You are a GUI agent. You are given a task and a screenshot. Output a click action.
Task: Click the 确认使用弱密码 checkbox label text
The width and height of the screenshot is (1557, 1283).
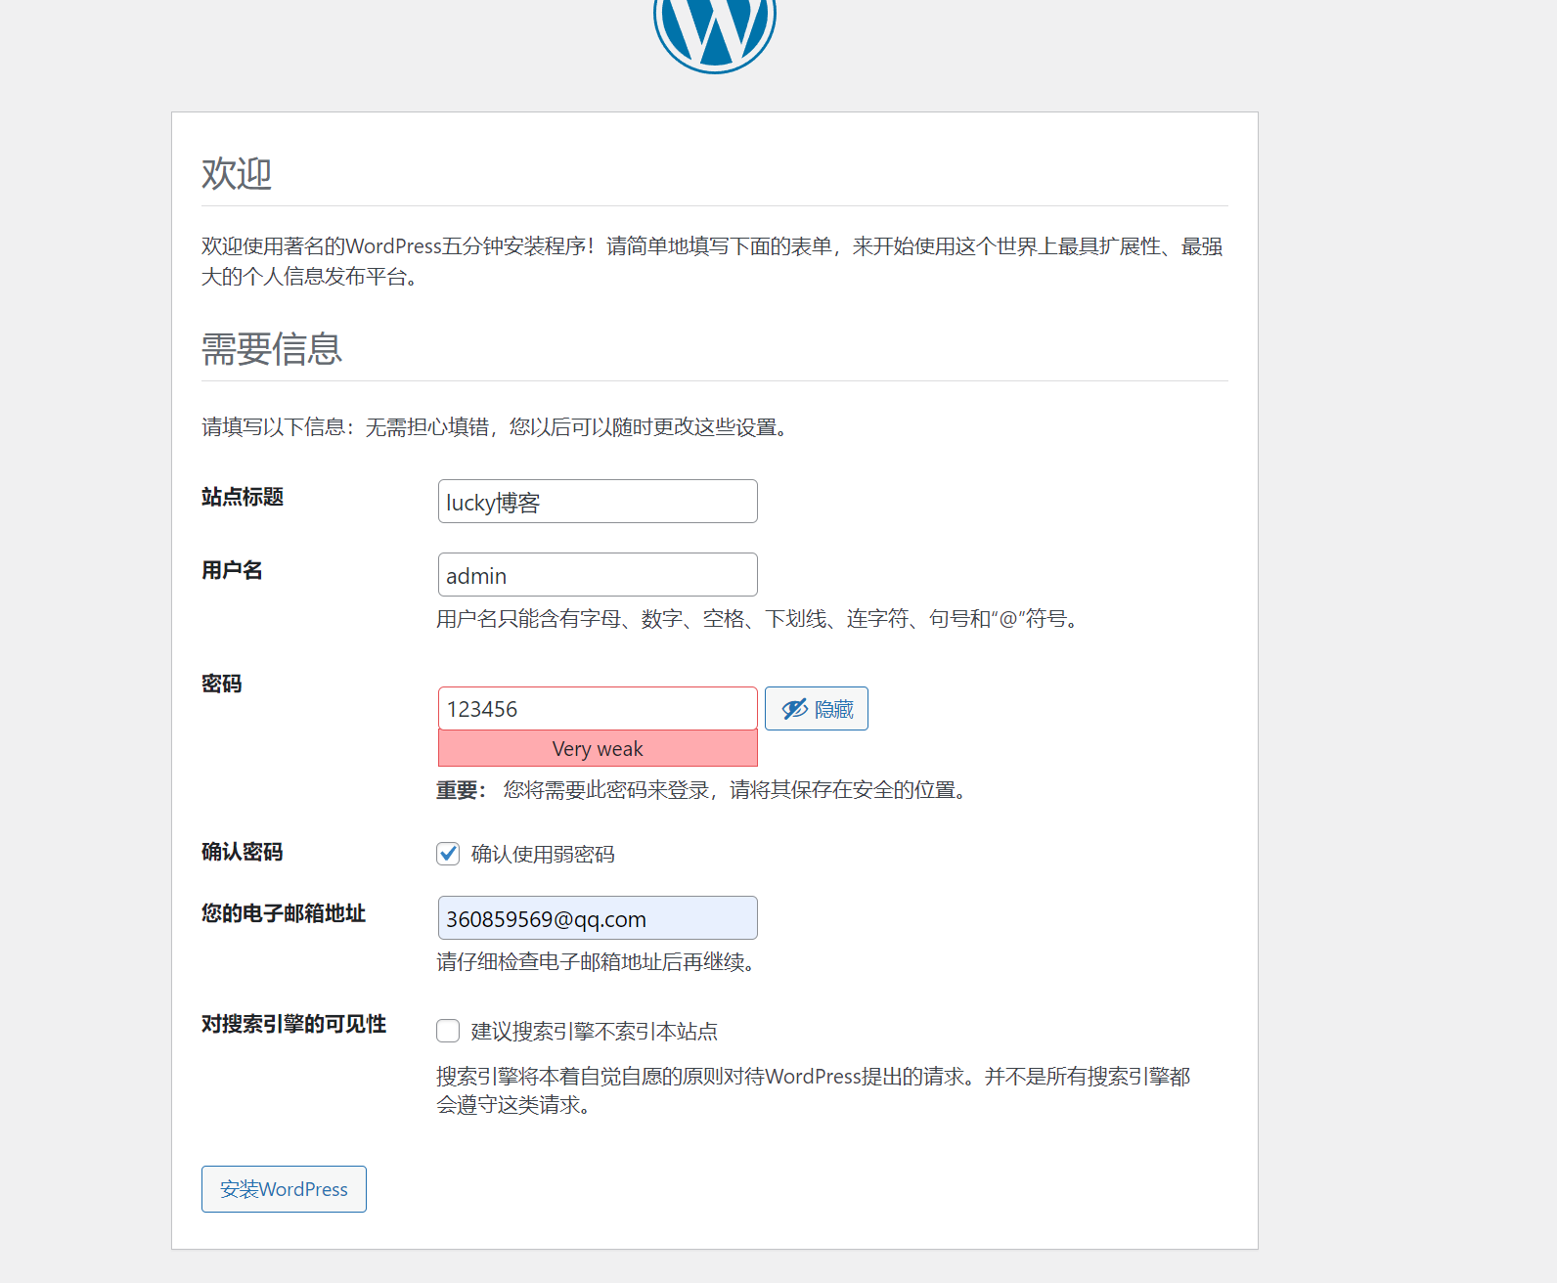click(x=543, y=855)
